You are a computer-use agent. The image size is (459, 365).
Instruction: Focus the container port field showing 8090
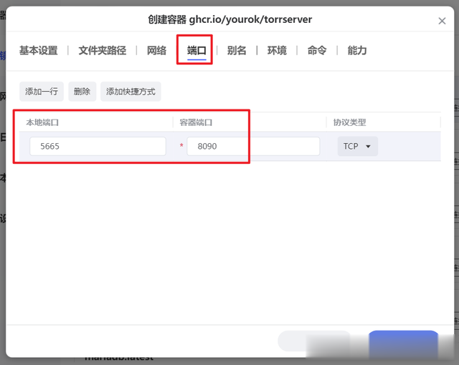coord(253,146)
